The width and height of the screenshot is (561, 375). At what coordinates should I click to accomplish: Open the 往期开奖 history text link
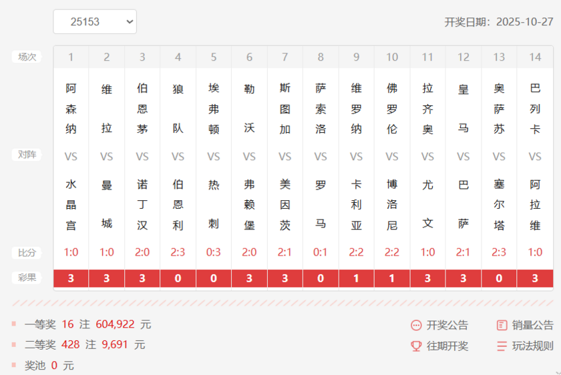pos(447,346)
